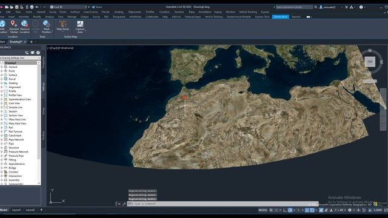The height and width of the screenshot is (218, 388).
Task: Click the Remove Location icon
Action: (24, 24)
